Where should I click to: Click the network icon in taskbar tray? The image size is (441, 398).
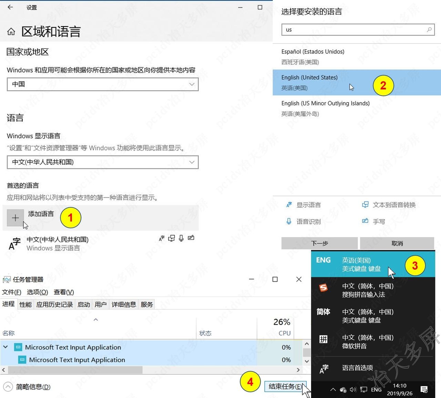coord(363,390)
